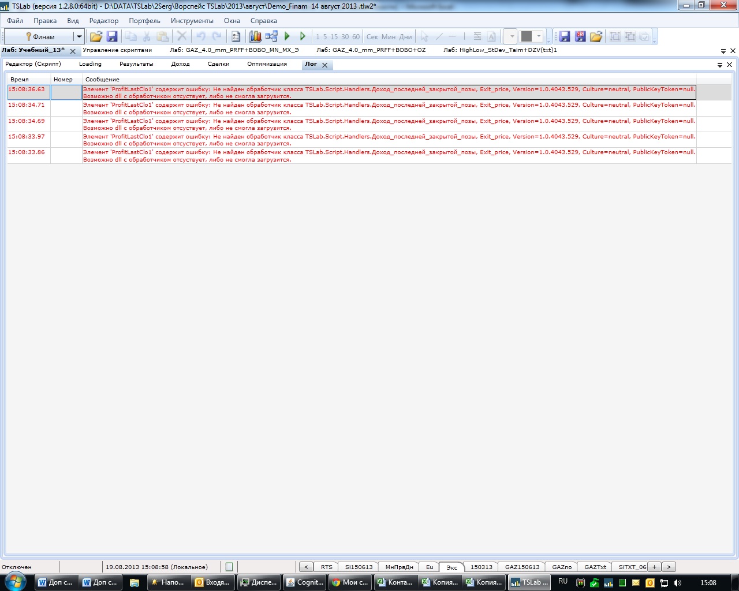This screenshot has height=591, width=739.
Task: Click the colored bar chart icon
Action: pyautogui.click(x=255, y=36)
